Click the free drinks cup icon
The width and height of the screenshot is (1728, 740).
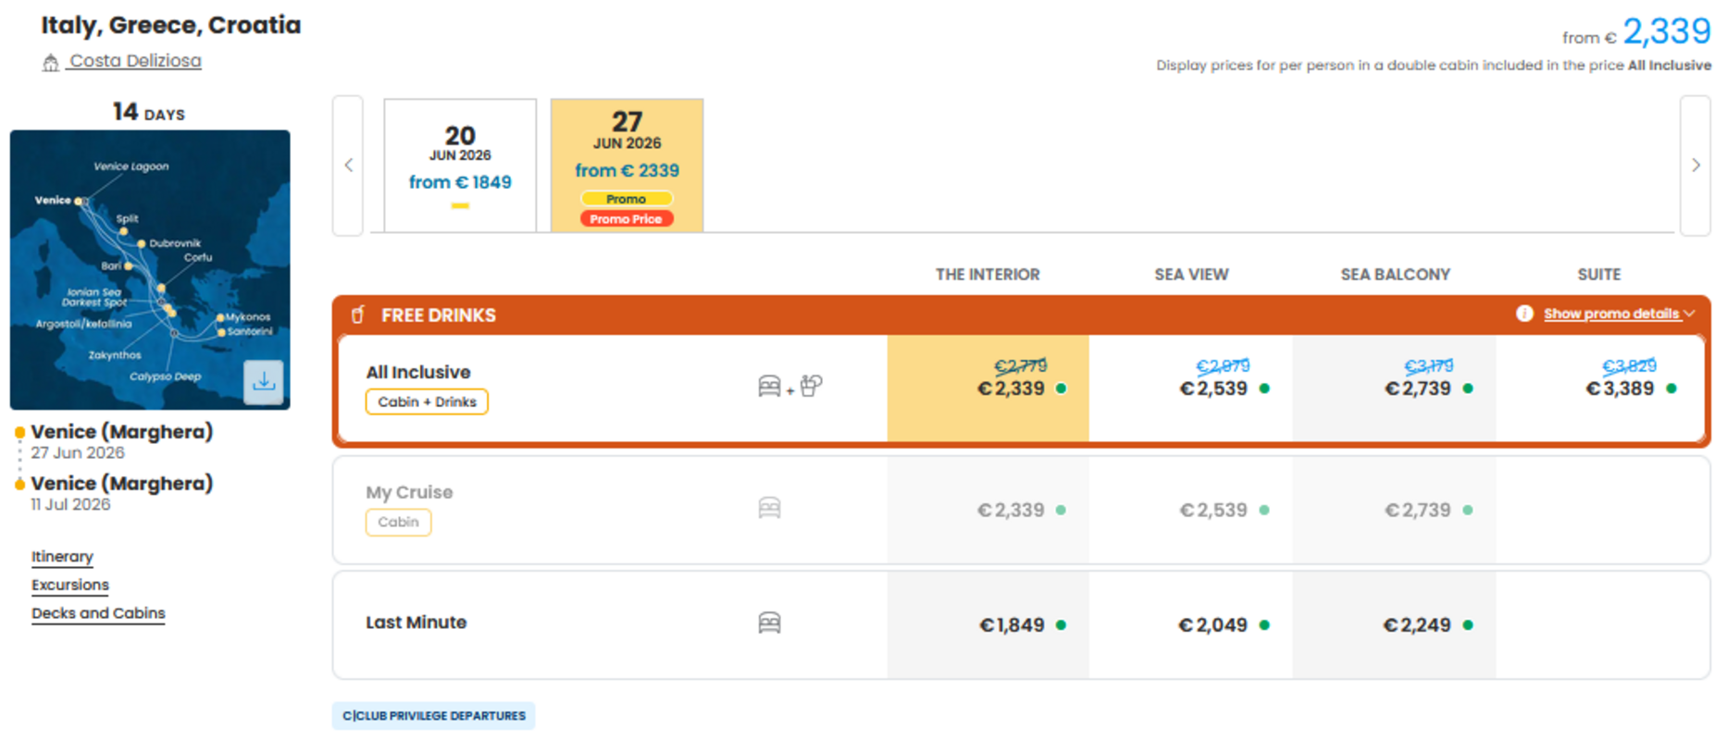pyautogui.click(x=358, y=314)
